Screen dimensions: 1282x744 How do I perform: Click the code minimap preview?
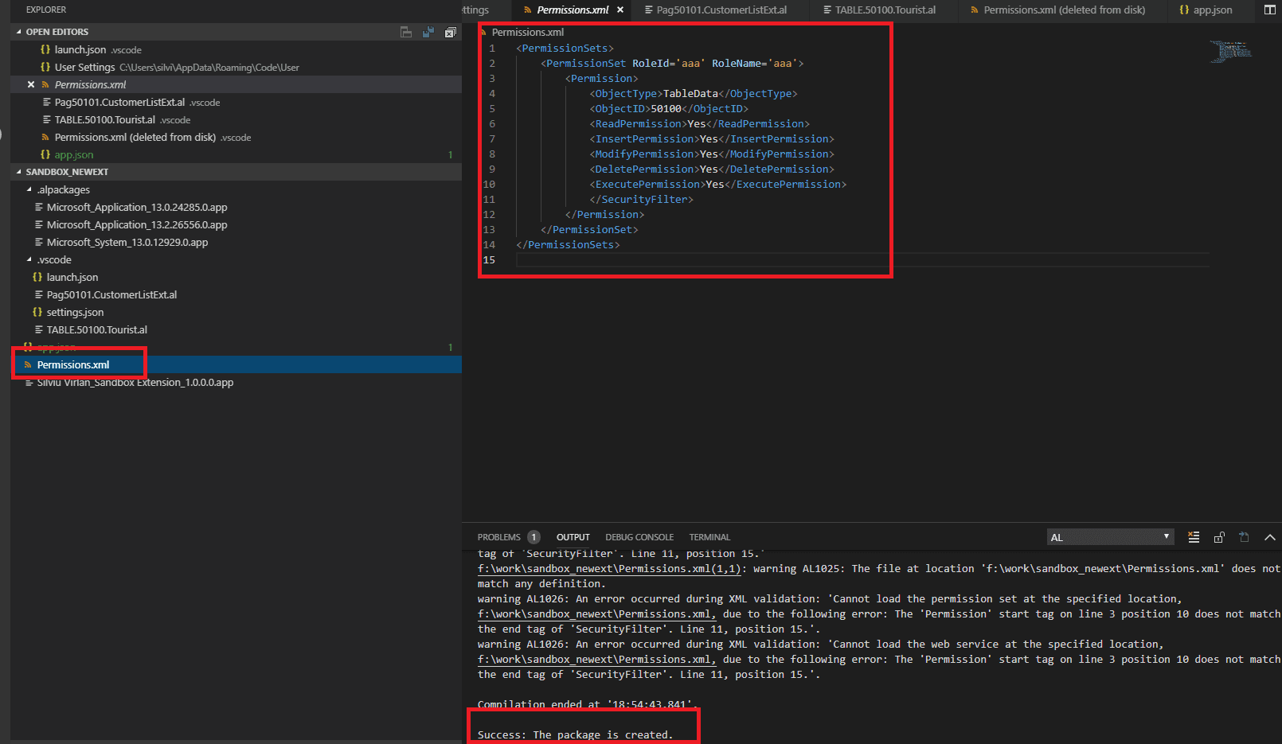[1231, 52]
